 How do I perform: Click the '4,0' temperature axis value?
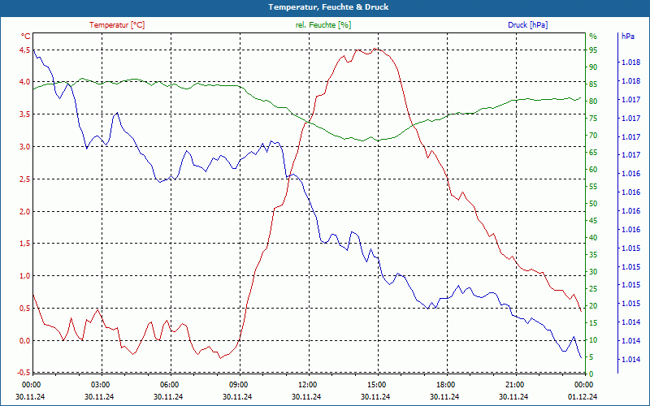[x=25, y=82]
